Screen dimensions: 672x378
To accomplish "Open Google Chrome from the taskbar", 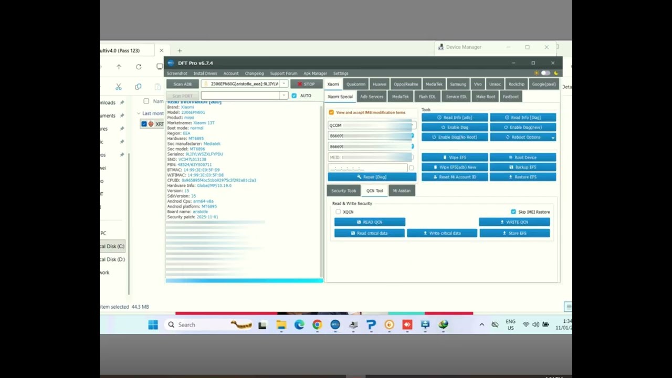I will [x=317, y=325].
